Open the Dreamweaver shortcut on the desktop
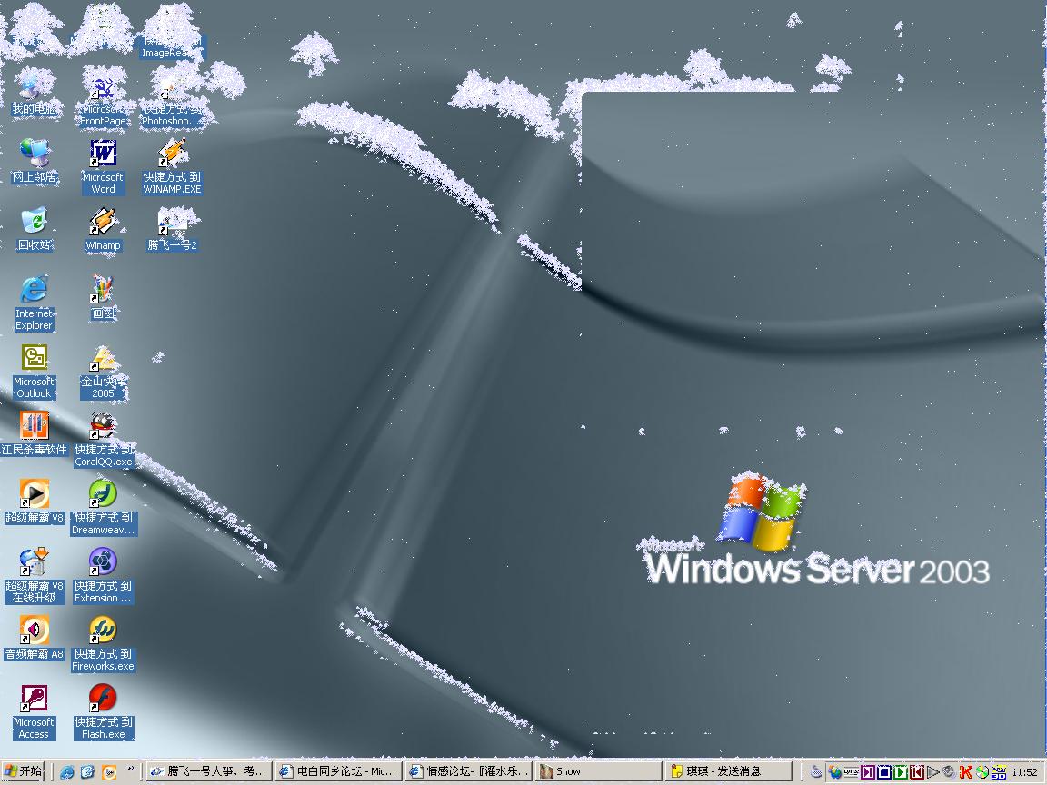 coord(103,494)
